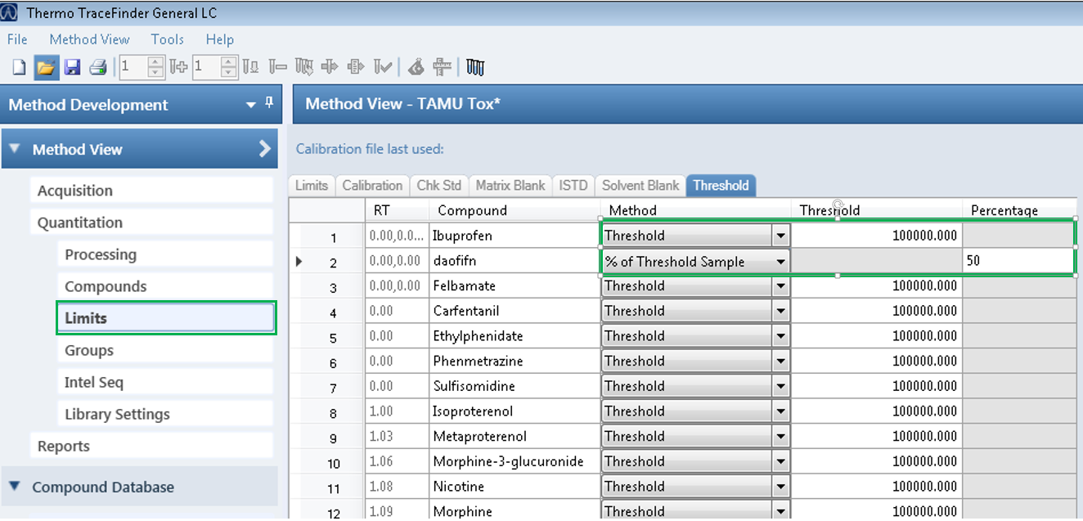Open the test-tube rack icon at toolbar's end

(476, 67)
